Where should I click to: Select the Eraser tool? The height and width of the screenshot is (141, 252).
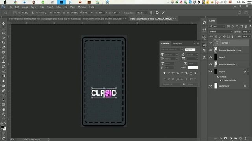tap(4, 71)
